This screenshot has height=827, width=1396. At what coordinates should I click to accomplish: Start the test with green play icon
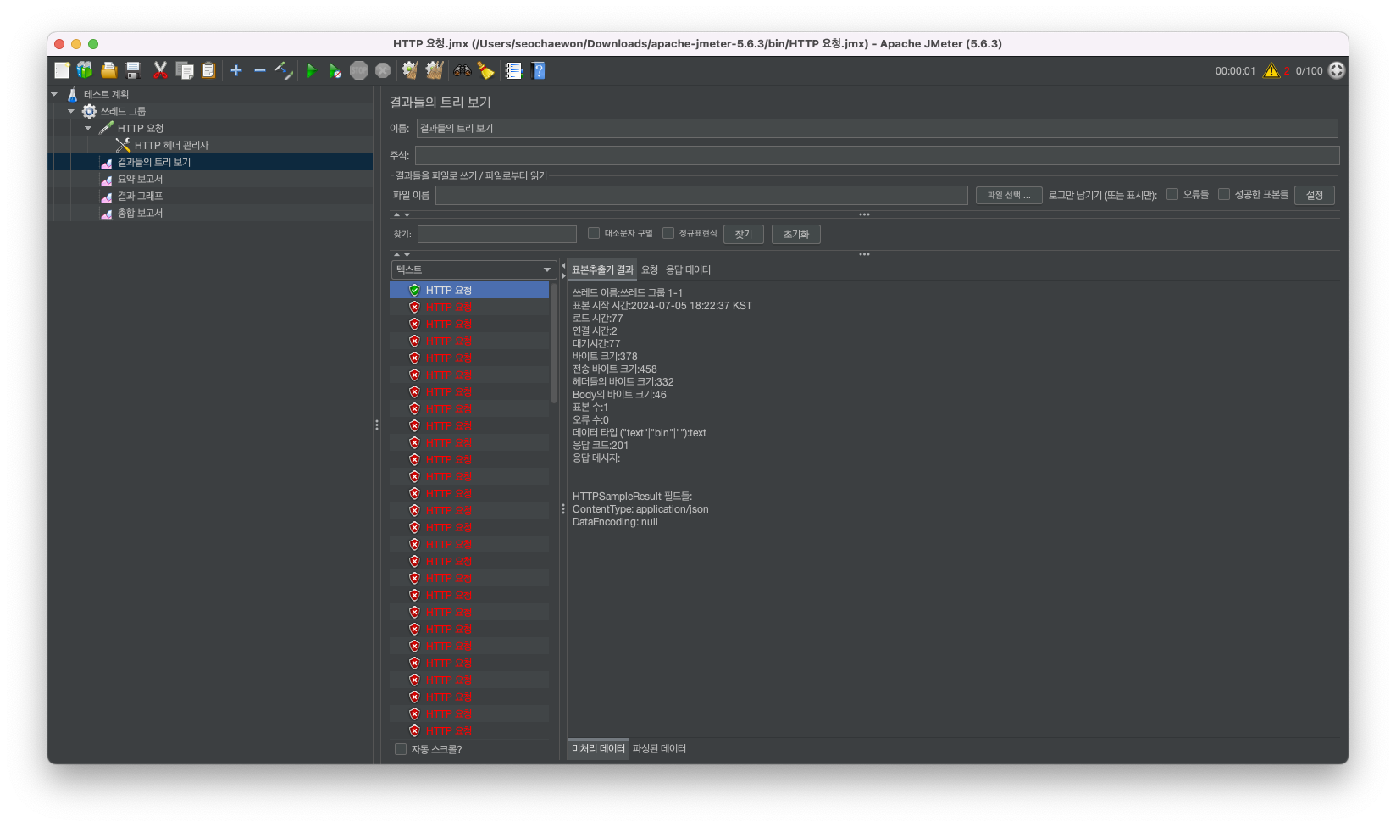[312, 70]
